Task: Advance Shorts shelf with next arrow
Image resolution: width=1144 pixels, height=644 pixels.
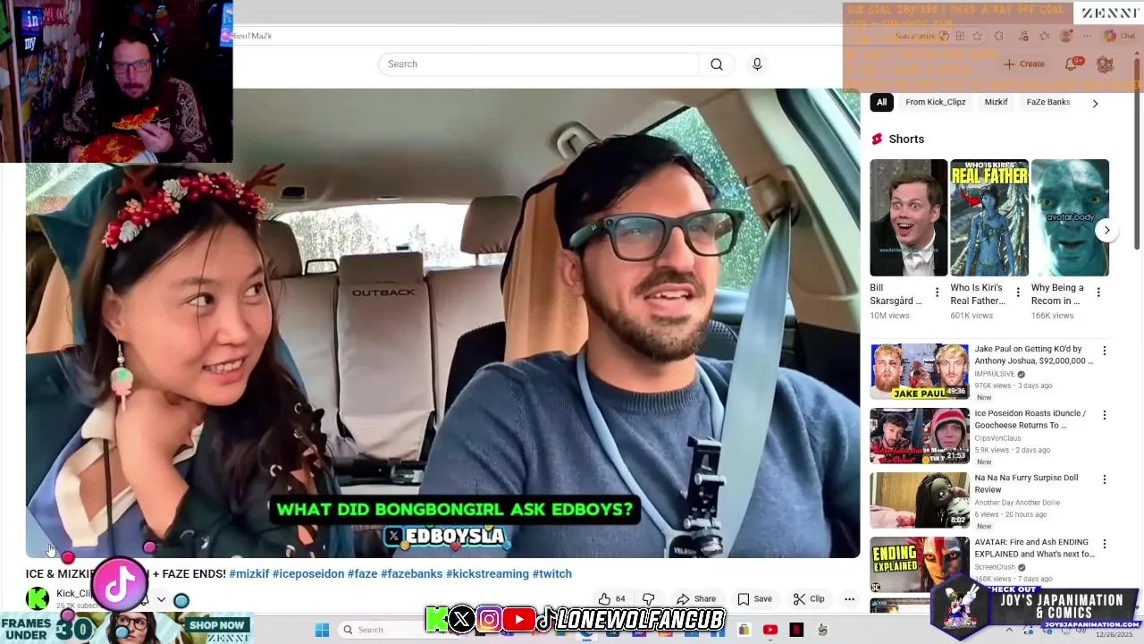Action: click(1106, 230)
